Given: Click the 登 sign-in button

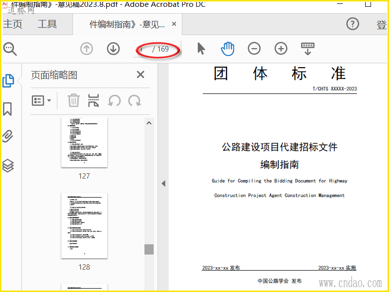Looking at the screenshot, I should coord(381,25).
